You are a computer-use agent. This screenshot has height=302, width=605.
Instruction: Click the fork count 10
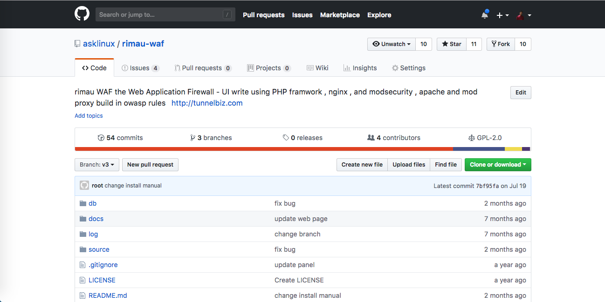pyautogui.click(x=523, y=44)
